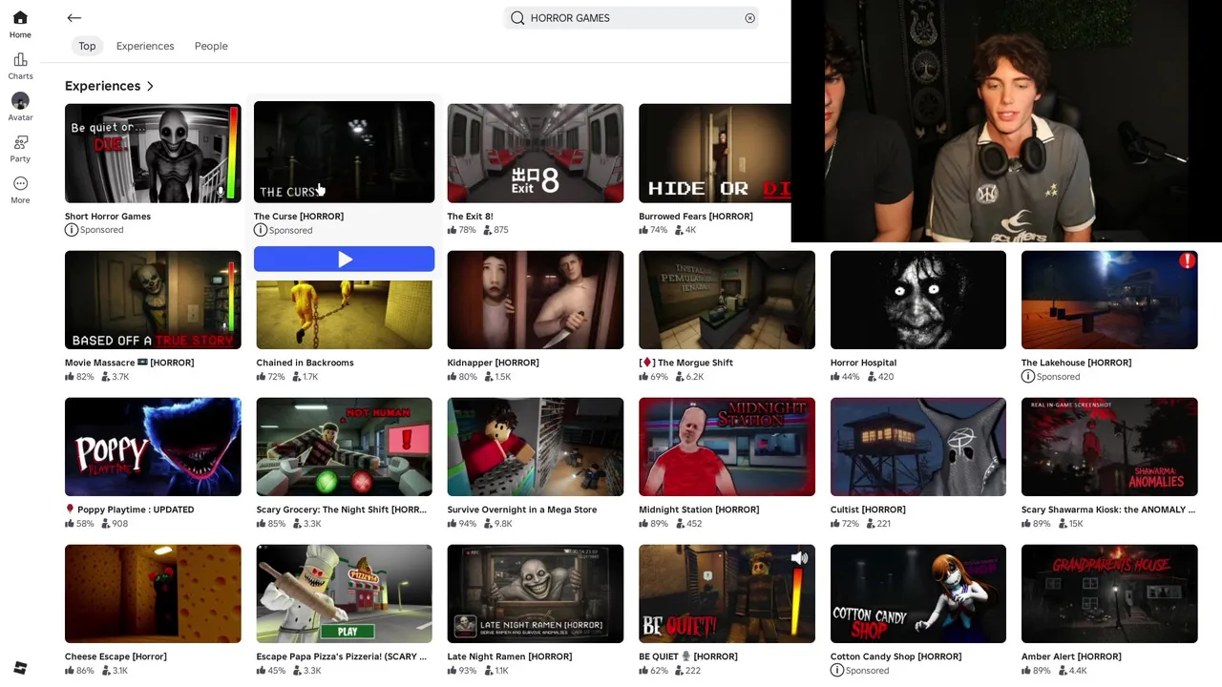Switch to the Top tab
This screenshot has height=687, width=1222.
click(x=87, y=46)
